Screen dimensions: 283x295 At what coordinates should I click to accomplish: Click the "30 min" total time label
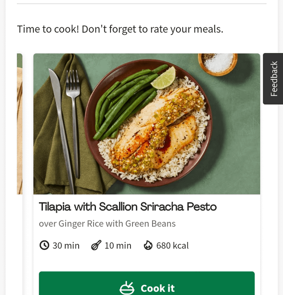tap(66, 245)
